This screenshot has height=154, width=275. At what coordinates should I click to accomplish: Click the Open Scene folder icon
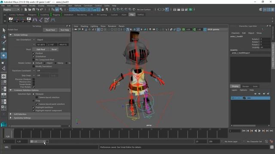click(30, 9)
